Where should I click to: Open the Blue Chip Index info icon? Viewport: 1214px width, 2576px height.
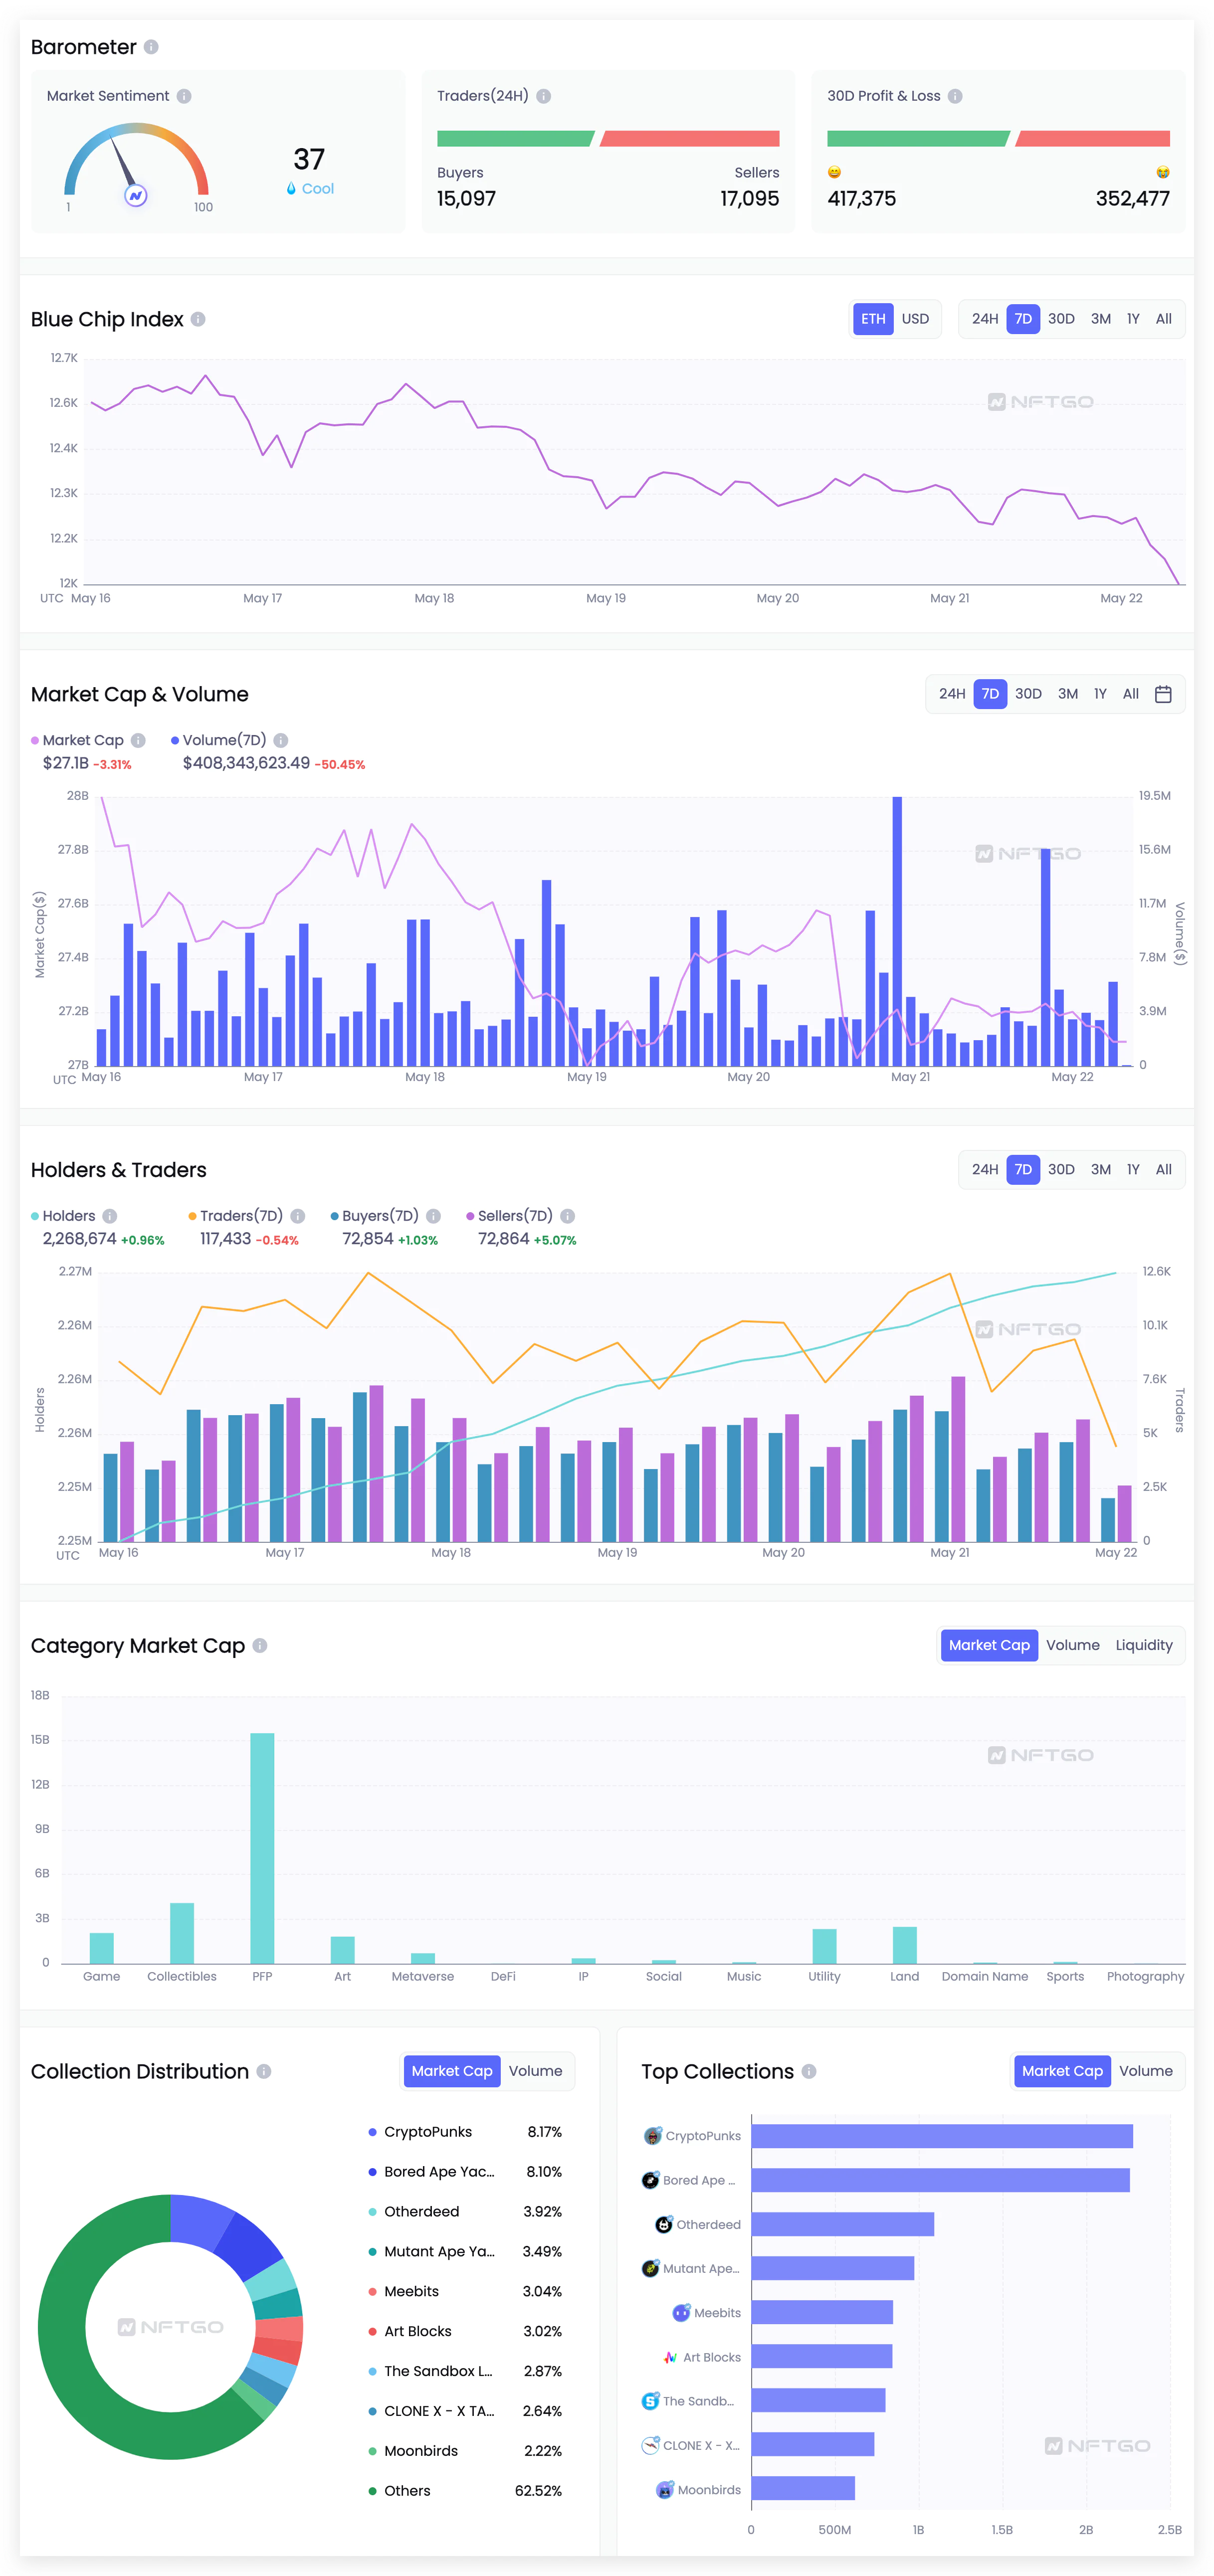[198, 319]
